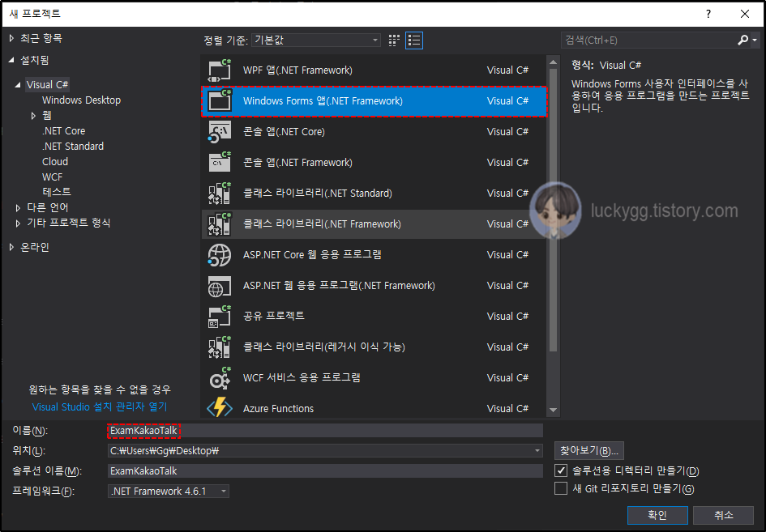Screen dimensions: 766x532
Task: Click 찾아보기(B)... browse button
Action: (x=589, y=451)
